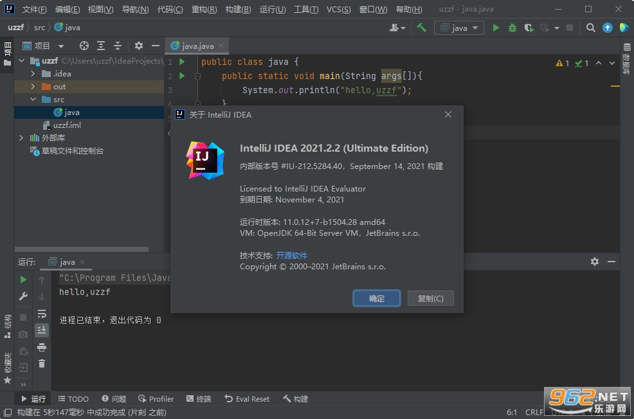The height and width of the screenshot is (419, 634).
Task: Open the Help menu
Action: (x=409, y=9)
